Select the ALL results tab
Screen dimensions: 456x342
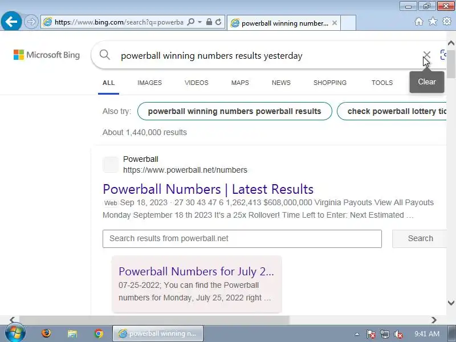(108, 83)
